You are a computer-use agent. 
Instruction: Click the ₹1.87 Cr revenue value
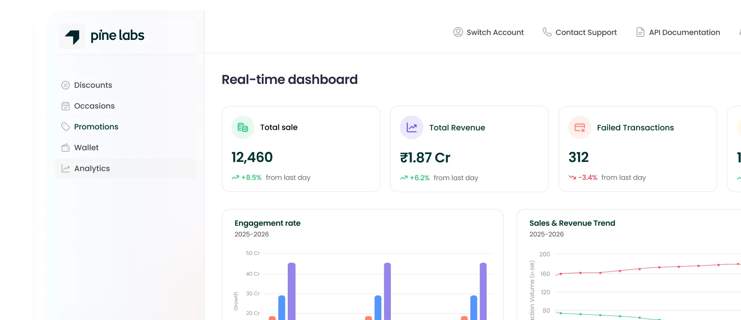tap(425, 158)
